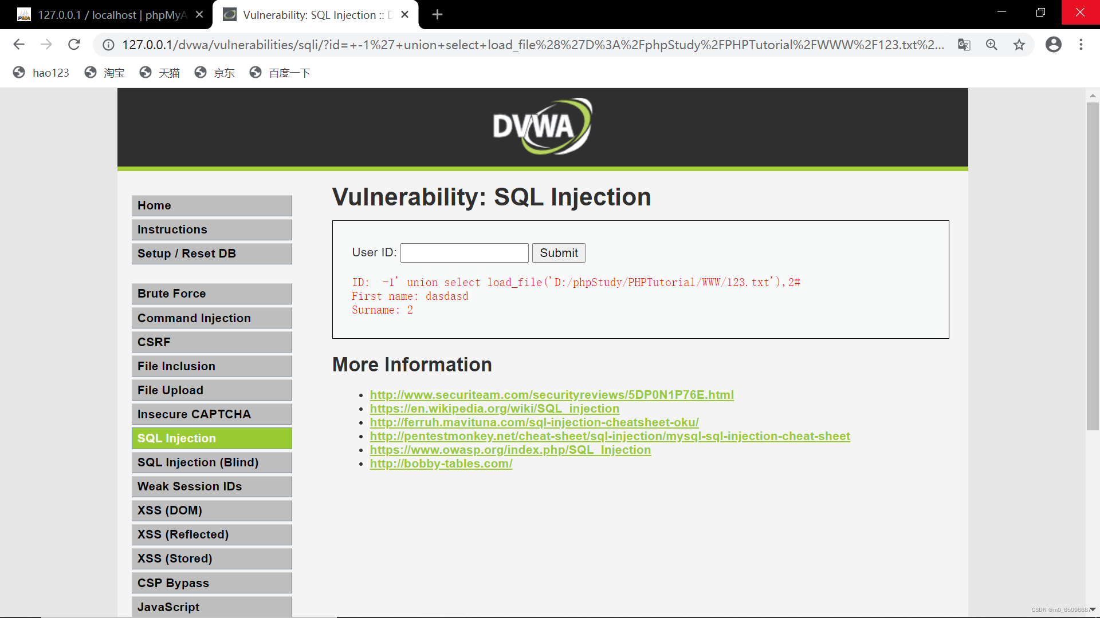Click the translate page icon

(964, 45)
